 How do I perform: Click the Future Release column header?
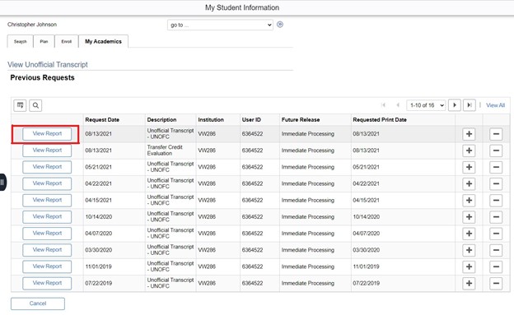point(301,120)
